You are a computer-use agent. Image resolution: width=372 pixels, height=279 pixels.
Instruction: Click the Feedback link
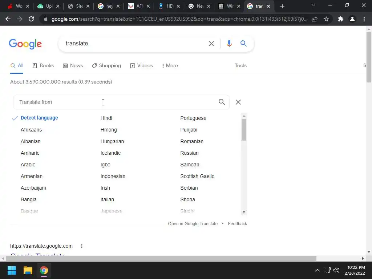[237, 224]
